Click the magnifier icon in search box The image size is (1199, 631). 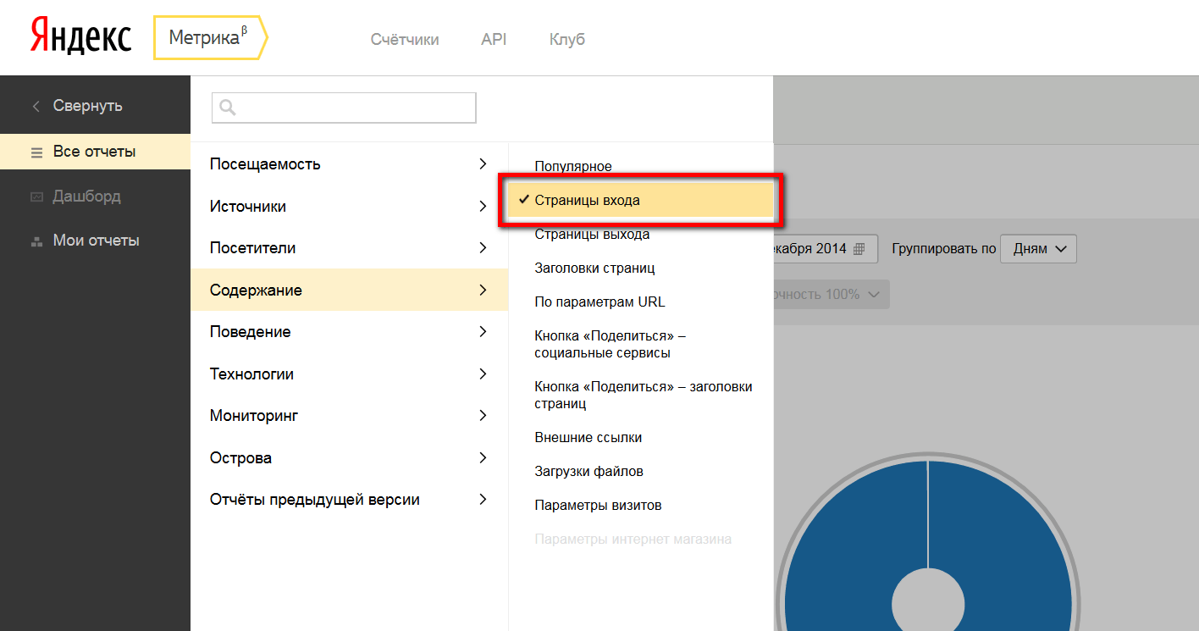[x=227, y=108]
